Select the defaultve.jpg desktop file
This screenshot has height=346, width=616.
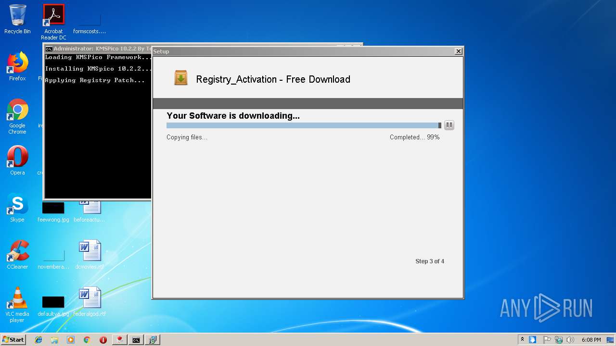point(53,306)
